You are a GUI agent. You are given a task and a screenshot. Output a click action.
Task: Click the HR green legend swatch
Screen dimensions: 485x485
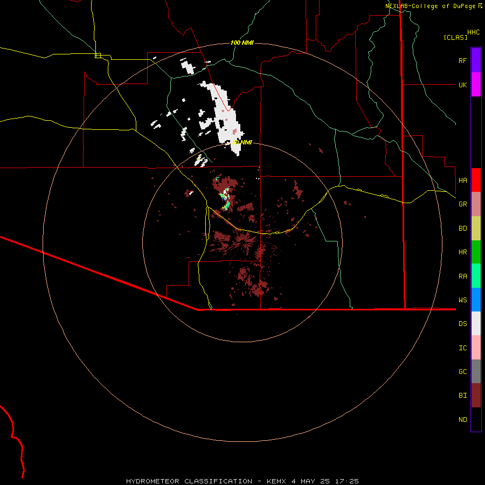pos(476,252)
